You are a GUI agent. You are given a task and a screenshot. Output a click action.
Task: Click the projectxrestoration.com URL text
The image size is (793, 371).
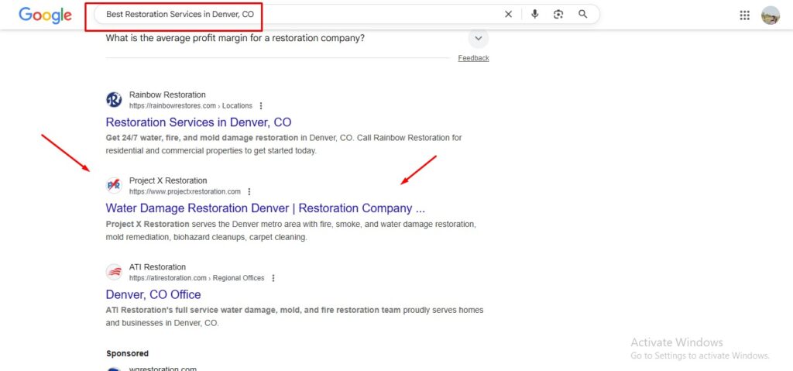click(185, 192)
